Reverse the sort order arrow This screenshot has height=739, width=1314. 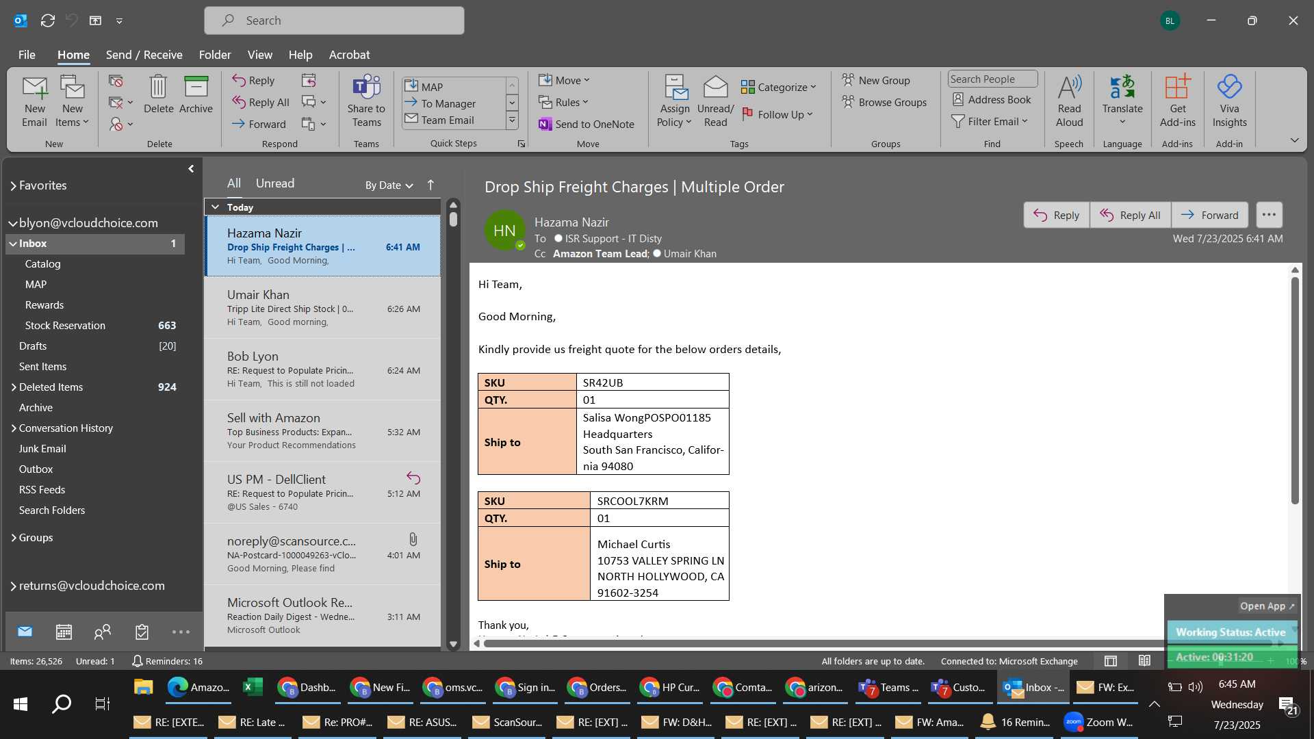click(x=430, y=185)
